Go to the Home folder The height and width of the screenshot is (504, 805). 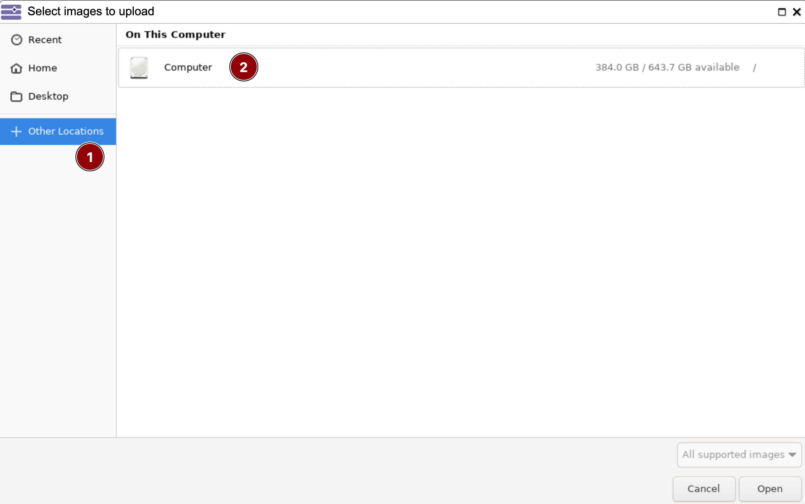coord(58,68)
